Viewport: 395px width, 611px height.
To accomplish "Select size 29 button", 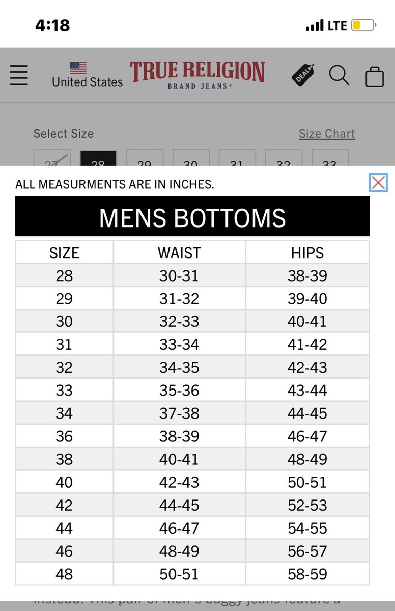I will [x=145, y=158].
